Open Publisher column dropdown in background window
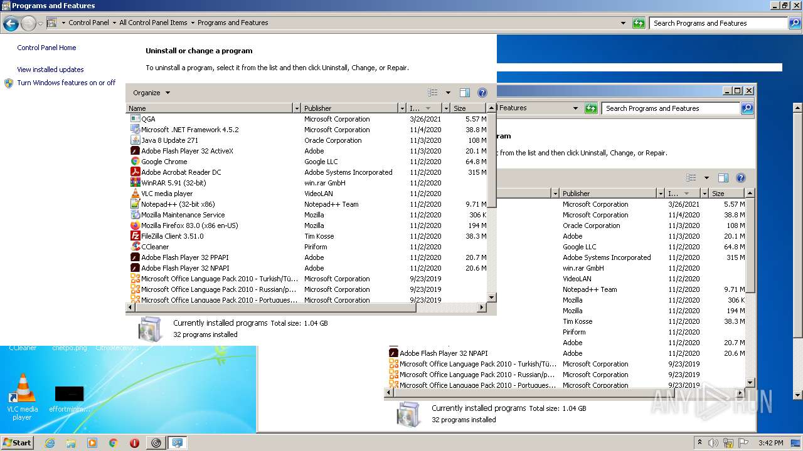This screenshot has height=451, width=803. (661, 194)
